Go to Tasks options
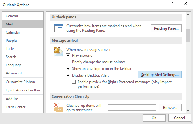This screenshot has height=124, width=193. point(23,49)
